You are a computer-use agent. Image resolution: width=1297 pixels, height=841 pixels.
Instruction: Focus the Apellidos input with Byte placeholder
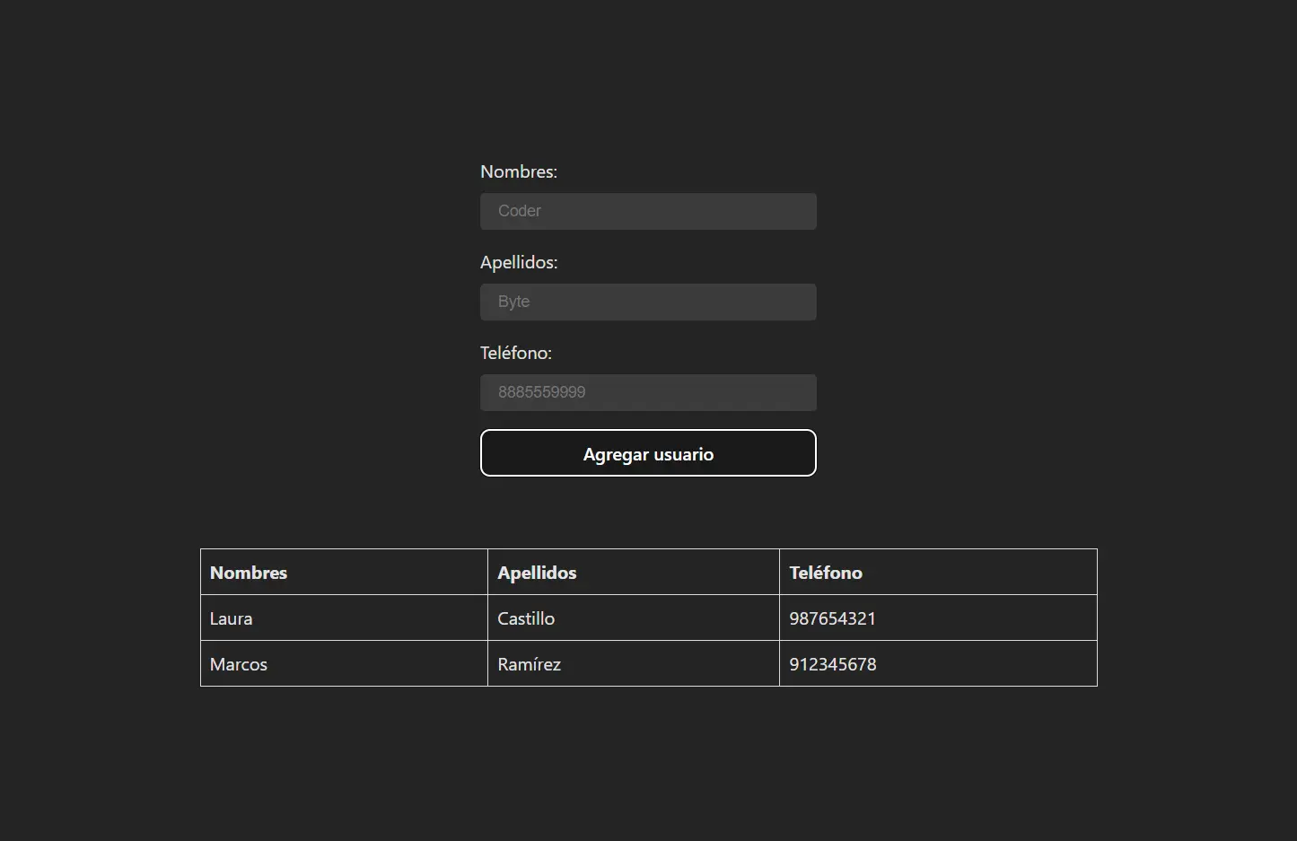tap(648, 302)
